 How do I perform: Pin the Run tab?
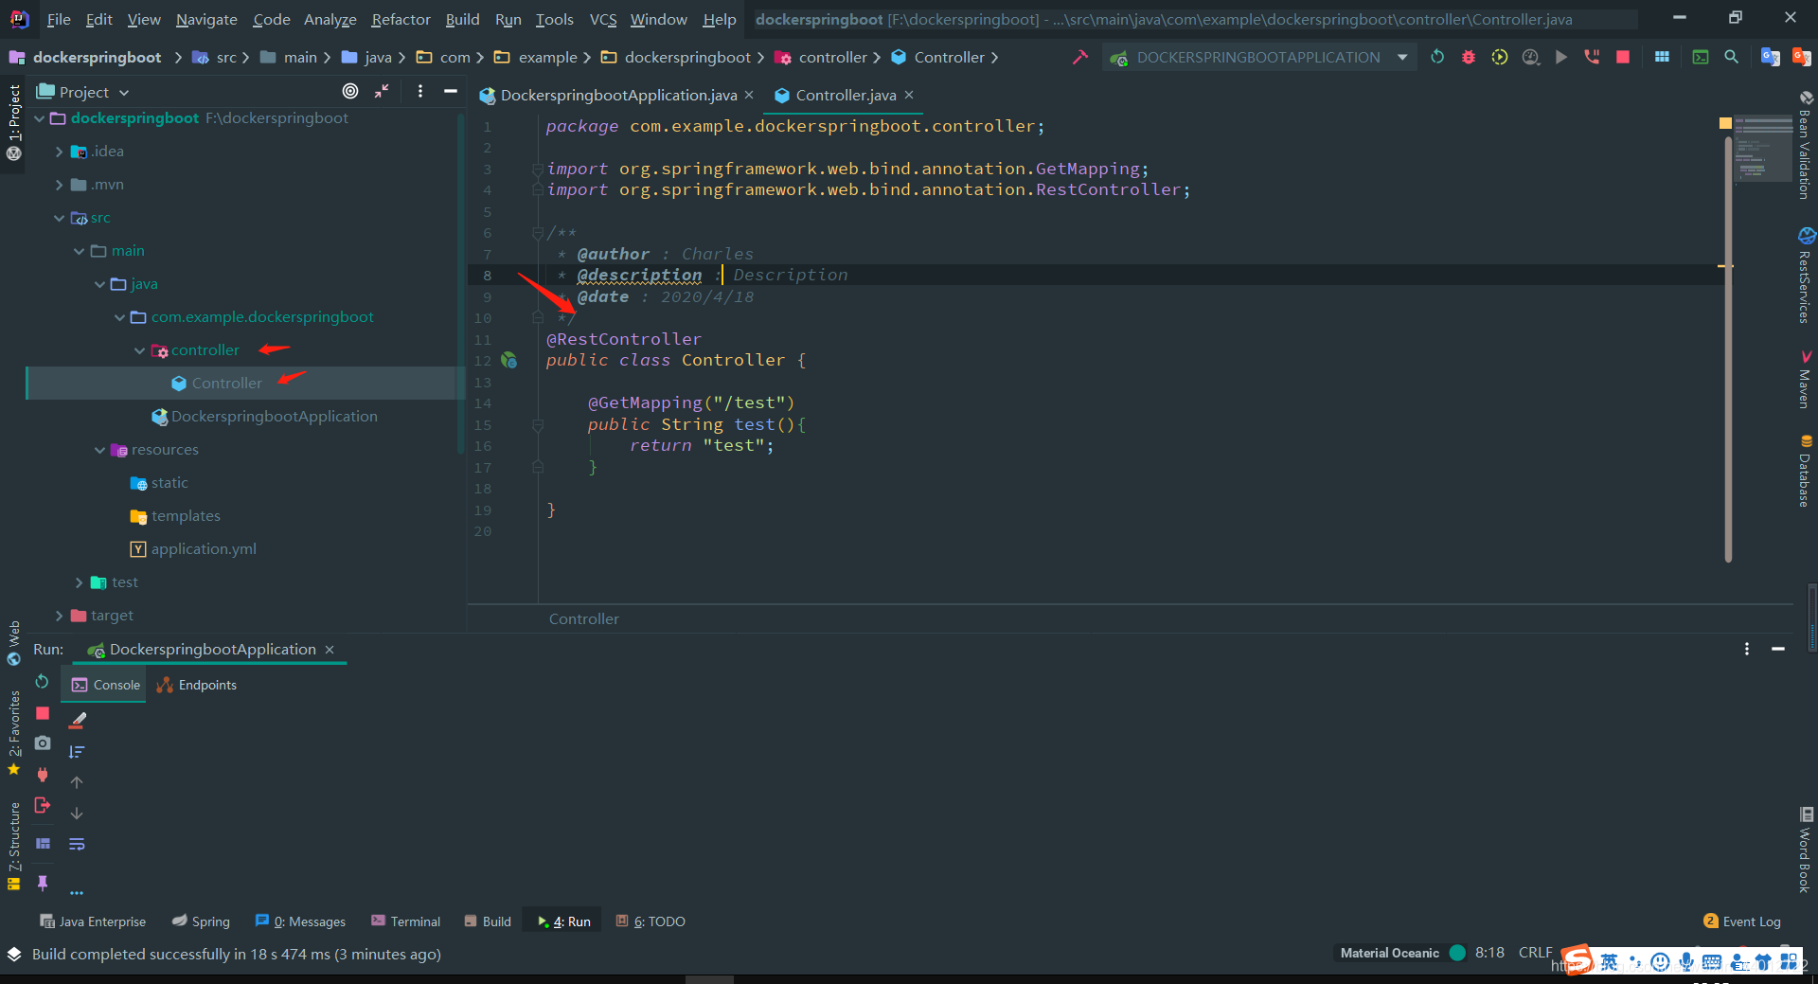point(43,883)
